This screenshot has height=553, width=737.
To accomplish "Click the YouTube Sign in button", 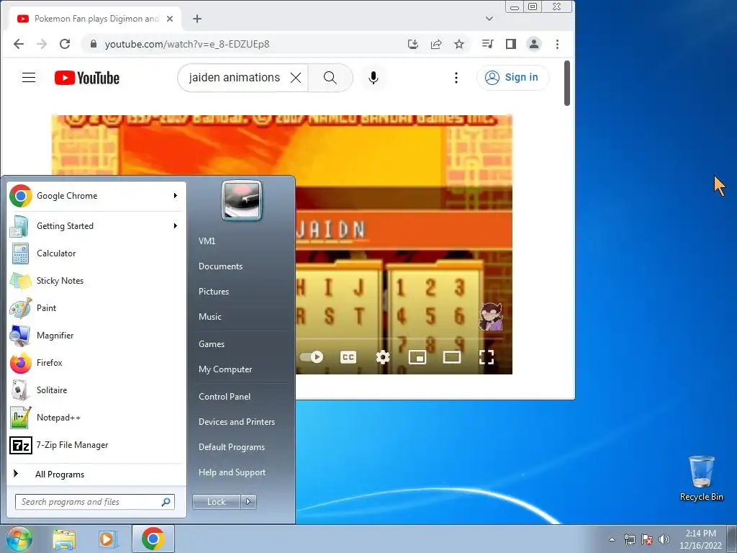I will tap(512, 78).
